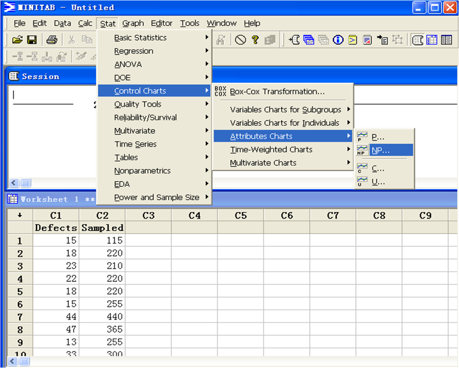Image resolution: width=459 pixels, height=368 pixels.
Task: Open Box-Cox Transformation dialog
Action: pyautogui.click(x=277, y=92)
